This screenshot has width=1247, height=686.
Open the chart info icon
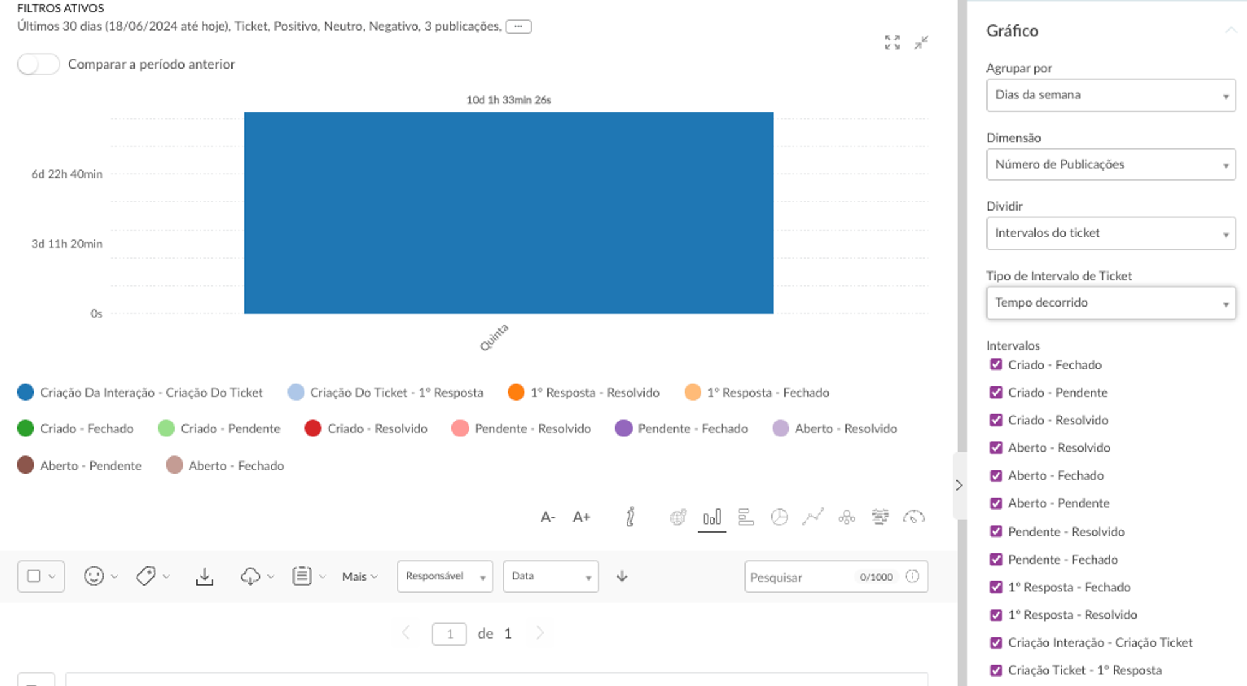pos(630,517)
